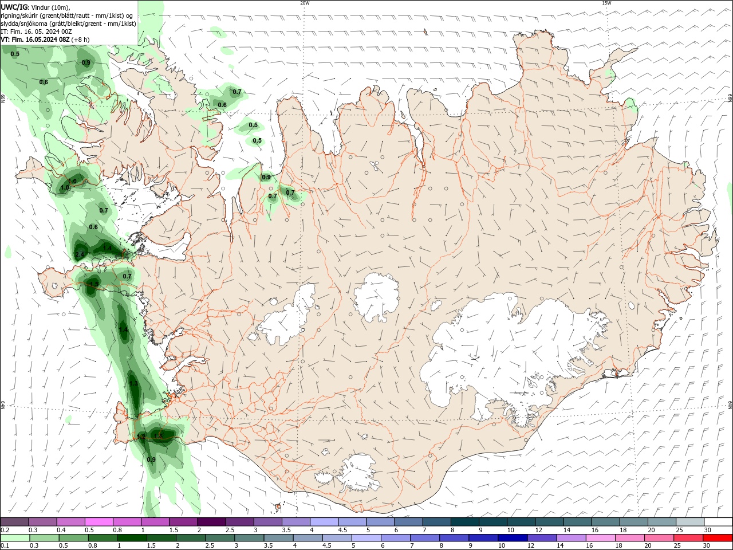Click lower legend swatch starting at 0.8
This screenshot has width=733, height=550.
pyautogui.click(x=103, y=538)
